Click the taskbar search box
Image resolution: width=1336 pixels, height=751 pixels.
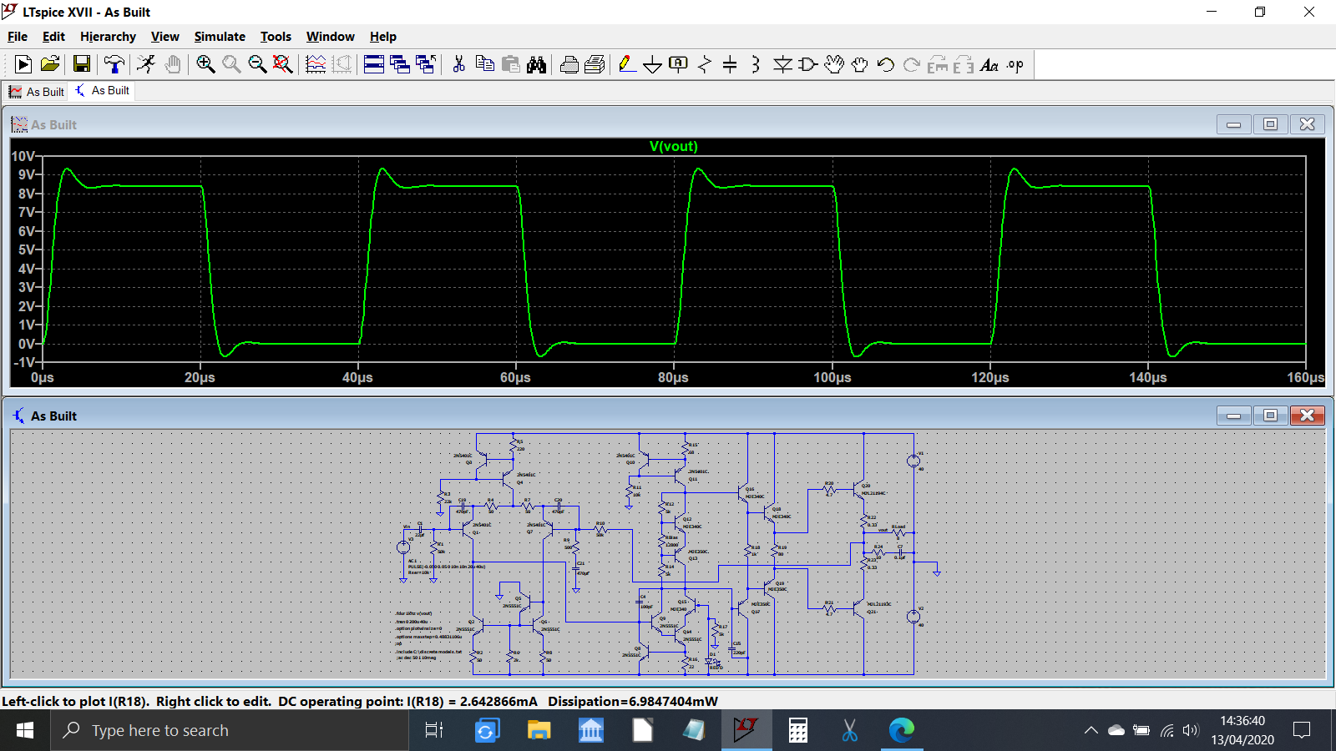[x=230, y=730]
